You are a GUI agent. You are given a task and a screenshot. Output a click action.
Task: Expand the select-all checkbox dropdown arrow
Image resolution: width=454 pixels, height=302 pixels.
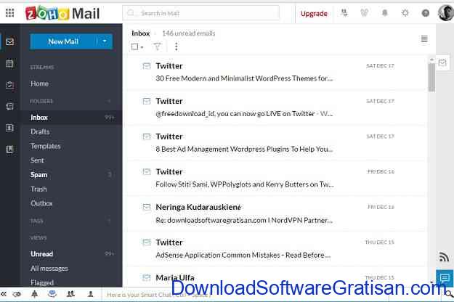click(x=142, y=47)
